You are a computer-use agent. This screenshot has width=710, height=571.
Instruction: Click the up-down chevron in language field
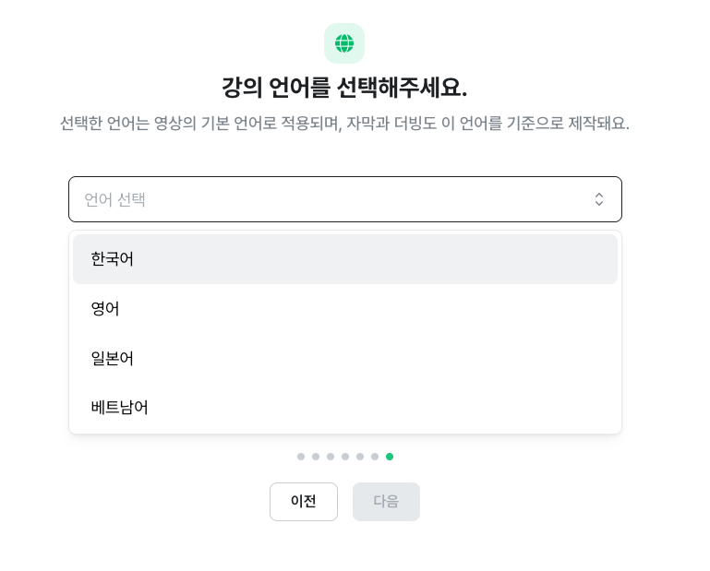(x=599, y=199)
